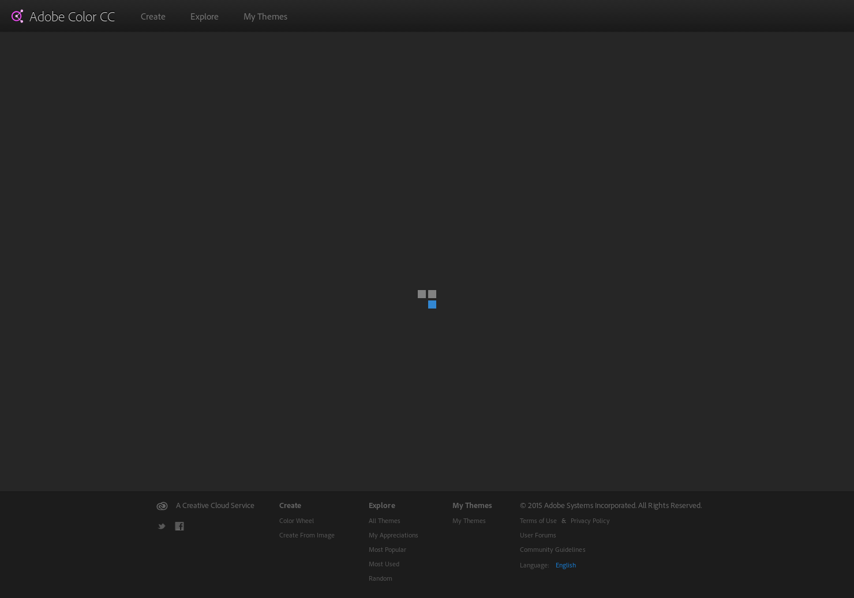The width and height of the screenshot is (854, 598).
Task: Read the Terms of Use
Action: coord(538,521)
